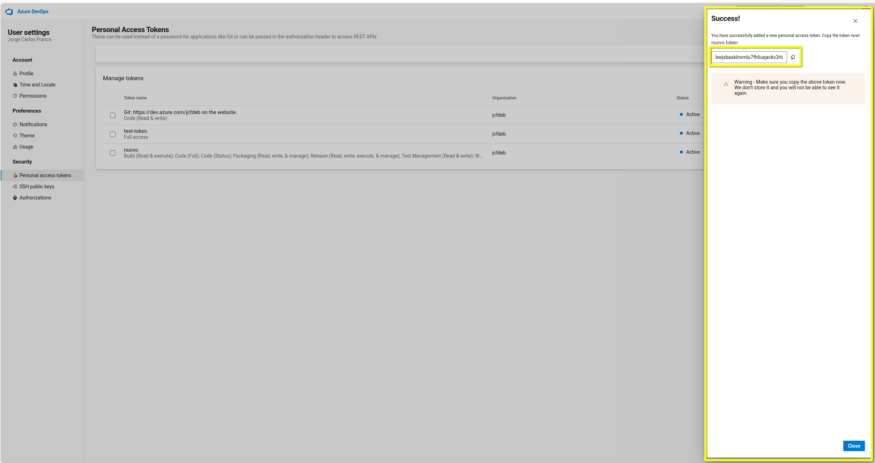Click the copy token icon button
This screenshot has height=463, width=875.
[x=793, y=56]
